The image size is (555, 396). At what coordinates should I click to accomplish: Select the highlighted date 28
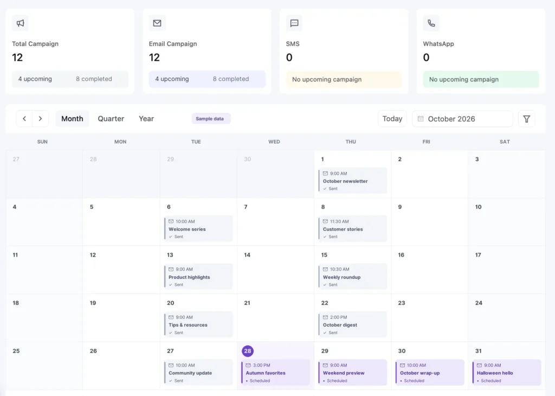pos(247,351)
